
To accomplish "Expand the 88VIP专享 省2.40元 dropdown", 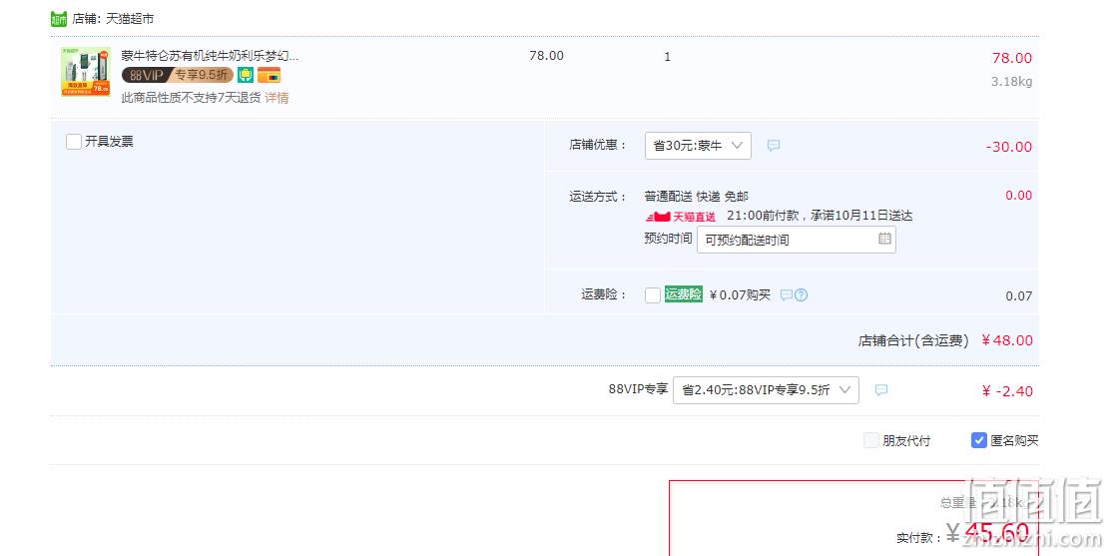I will (766, 390).
